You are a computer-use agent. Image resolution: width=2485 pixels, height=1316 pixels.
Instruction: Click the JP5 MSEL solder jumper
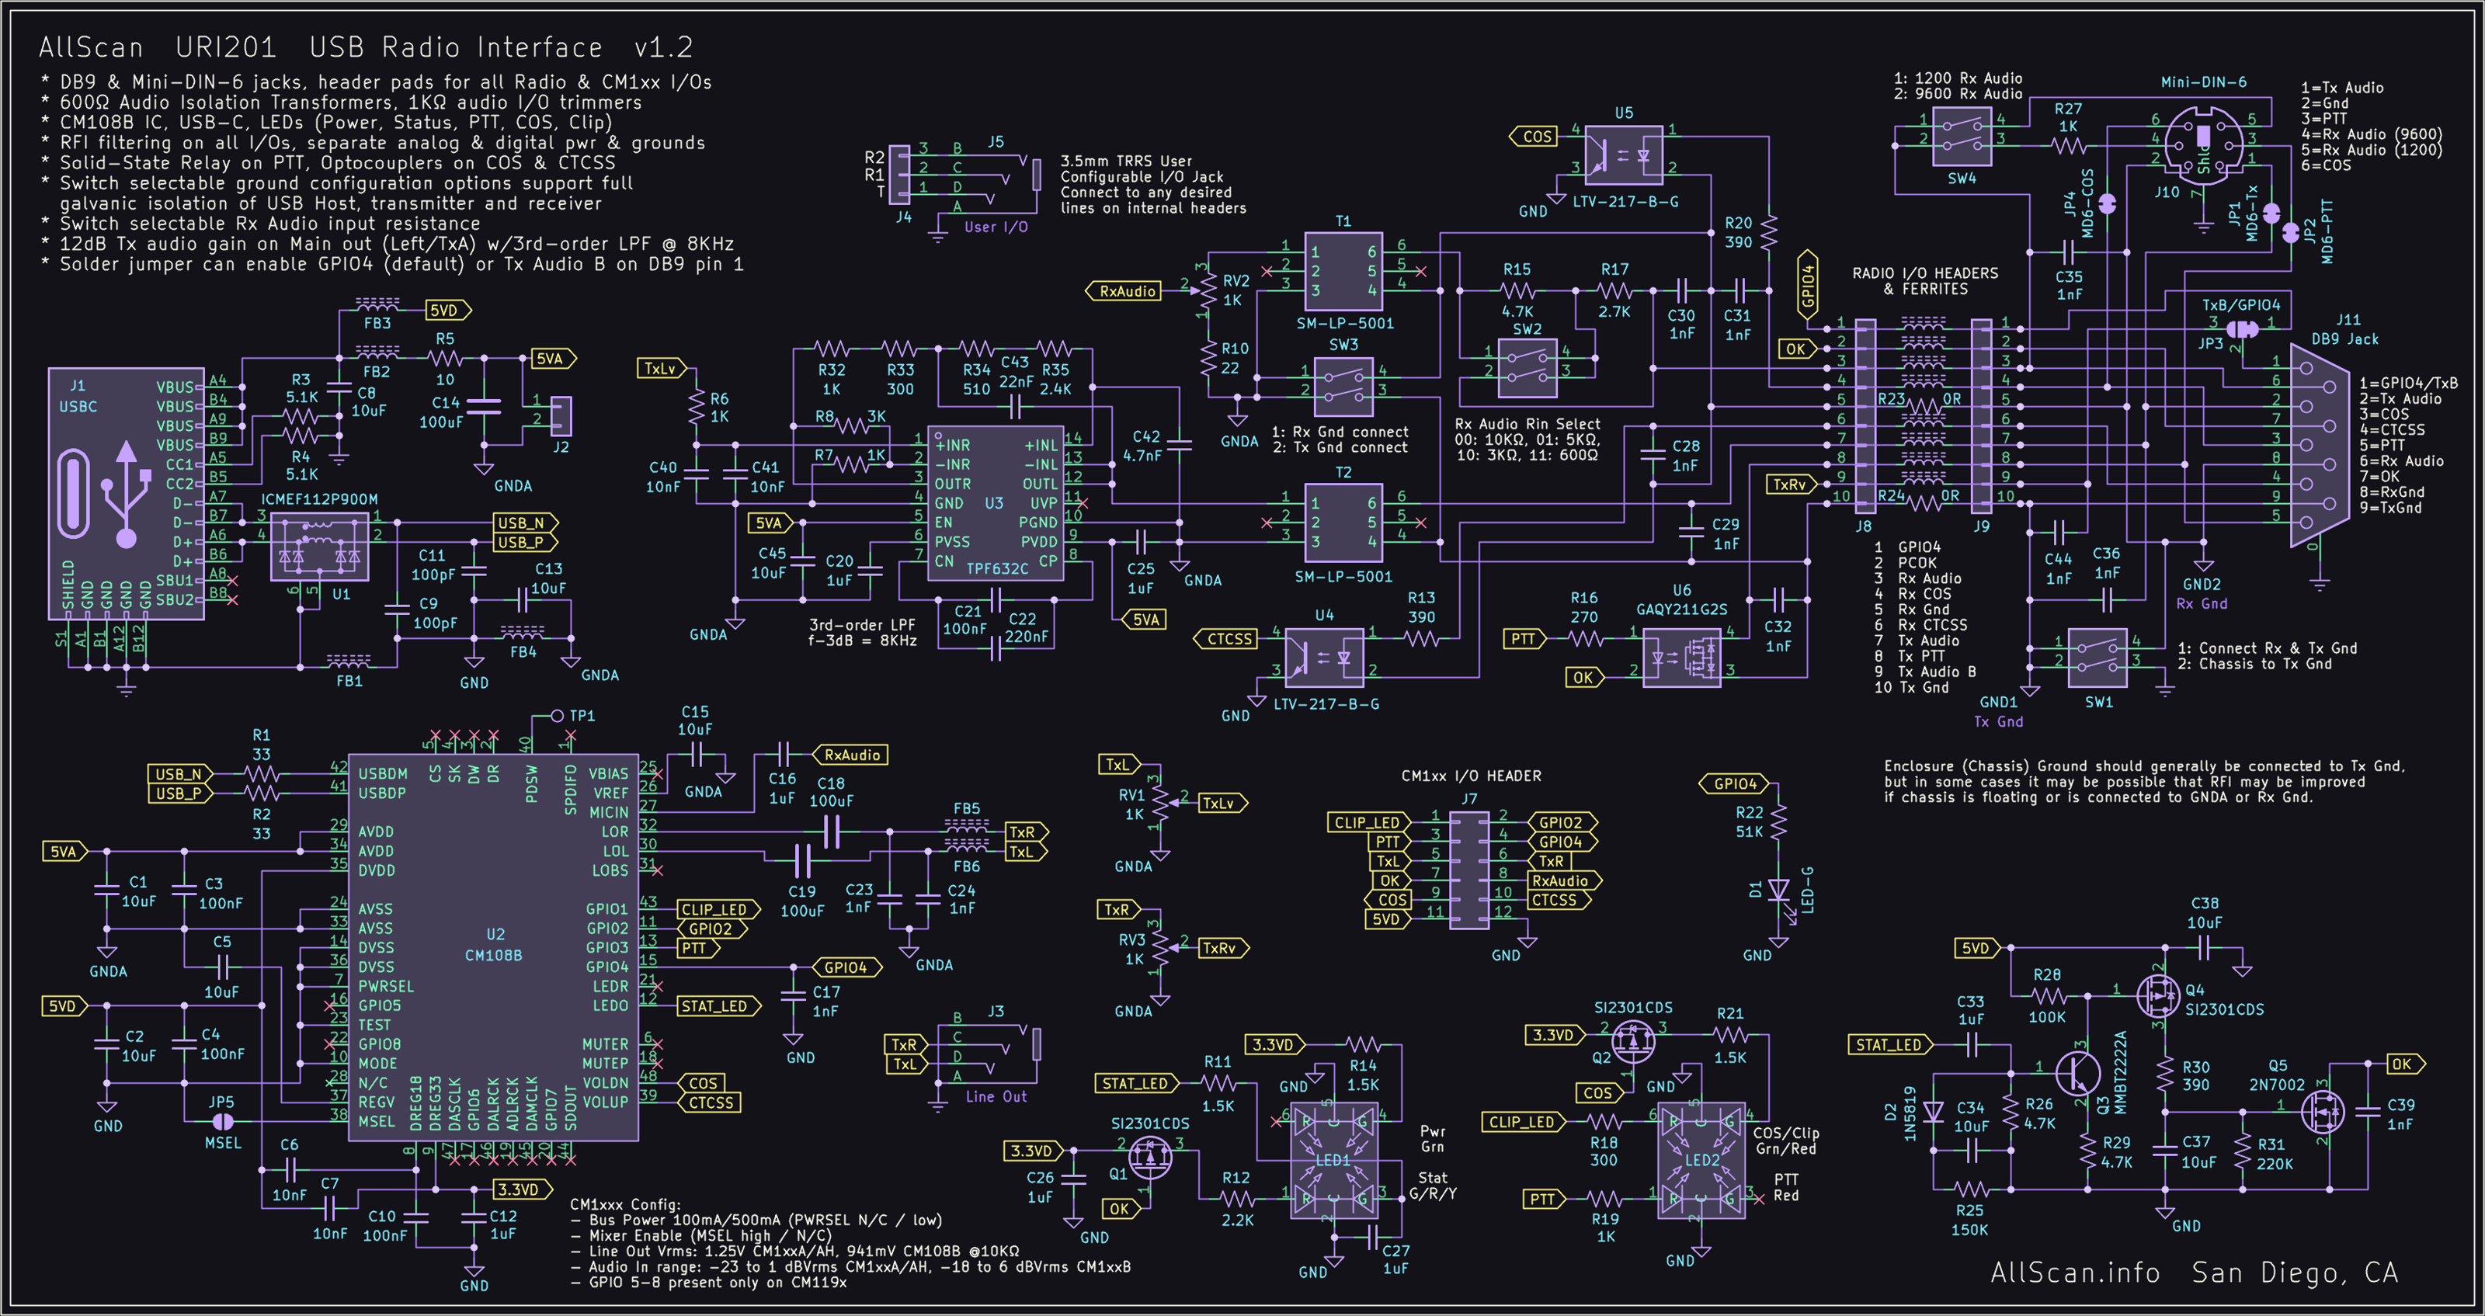pos(222,1121)
